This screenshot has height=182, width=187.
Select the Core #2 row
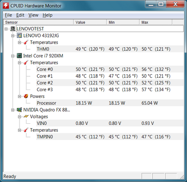tap(110, 83)
